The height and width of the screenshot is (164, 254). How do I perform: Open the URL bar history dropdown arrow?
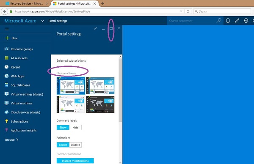point(181,11)
